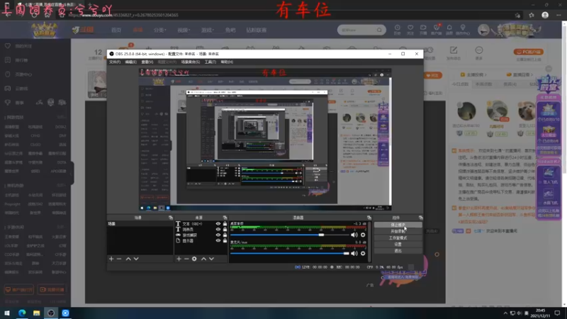Move scene up in scenes panel

coord(128,259)
